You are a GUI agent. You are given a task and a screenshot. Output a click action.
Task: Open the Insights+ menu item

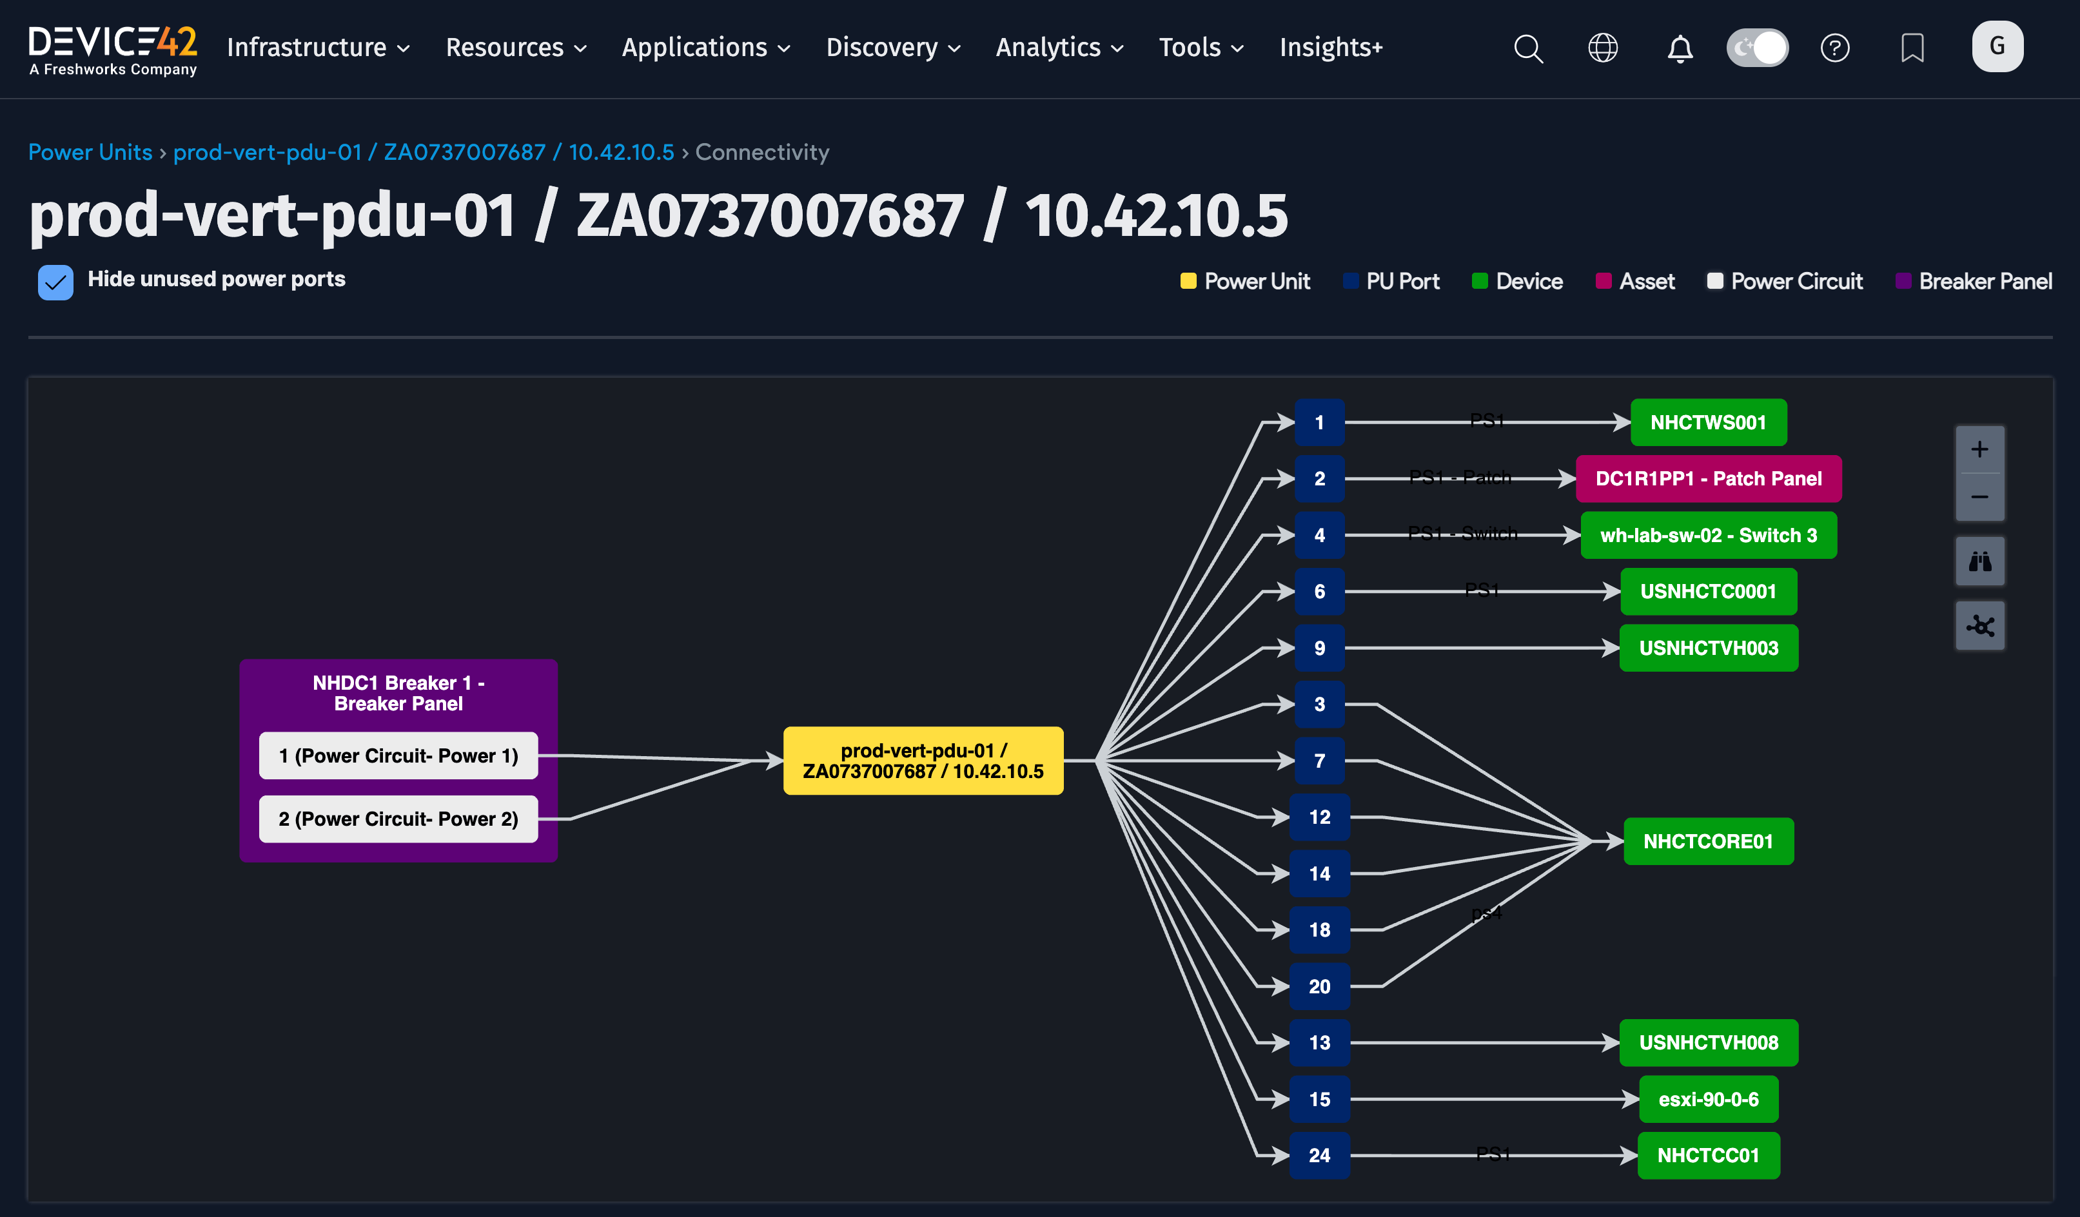click(1331, 48)
